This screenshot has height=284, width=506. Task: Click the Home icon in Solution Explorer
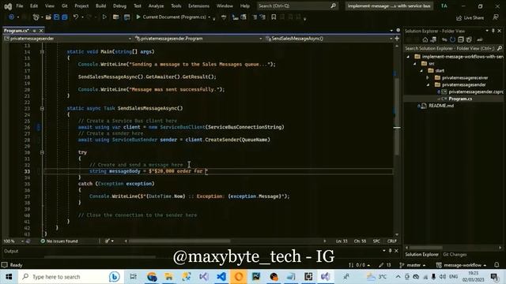coord(425,39)
